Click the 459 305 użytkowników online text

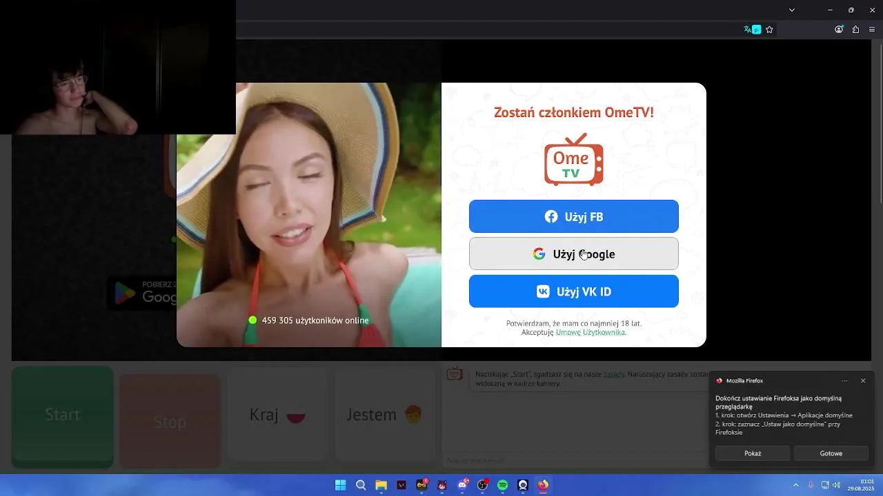[315, 320]
